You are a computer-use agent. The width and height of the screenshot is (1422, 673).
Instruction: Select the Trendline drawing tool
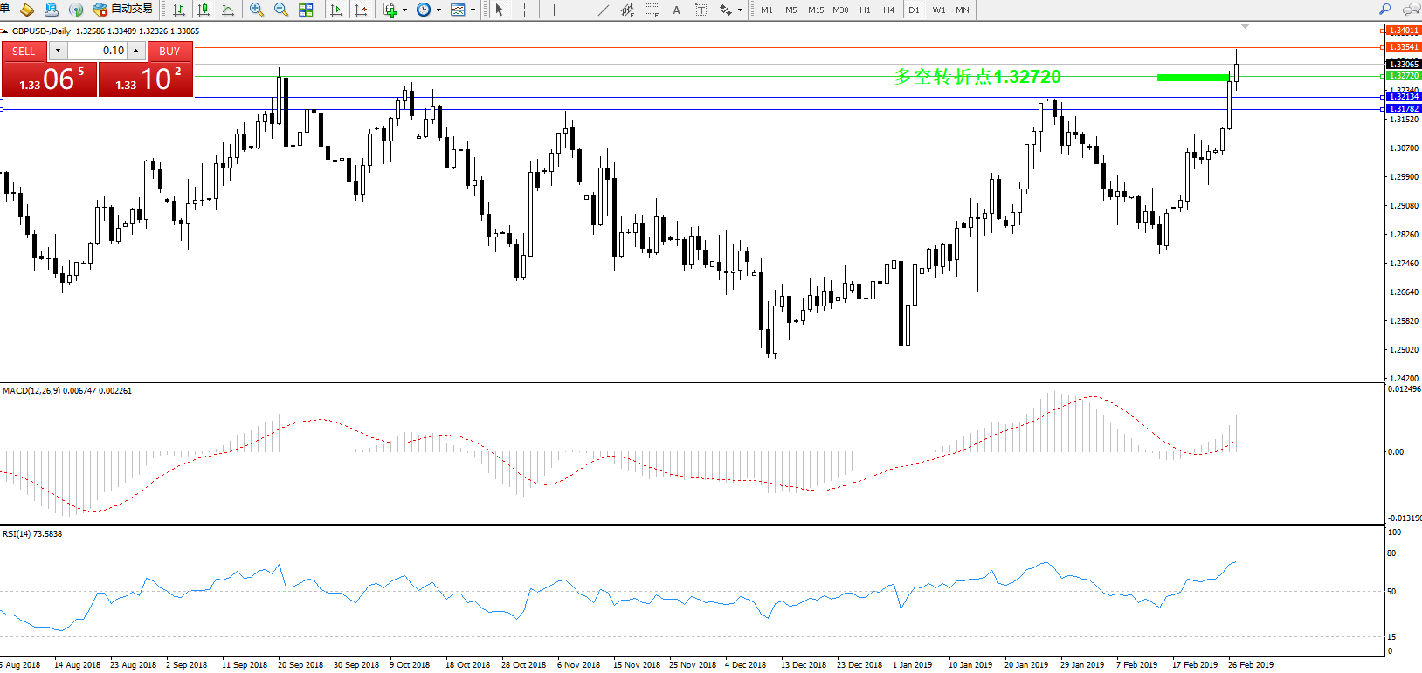coord(603,10)
